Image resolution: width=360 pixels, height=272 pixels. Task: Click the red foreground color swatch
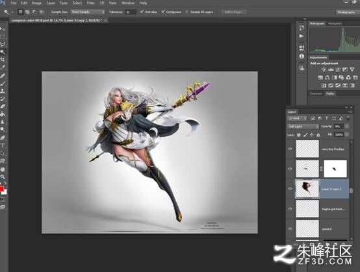1,189
